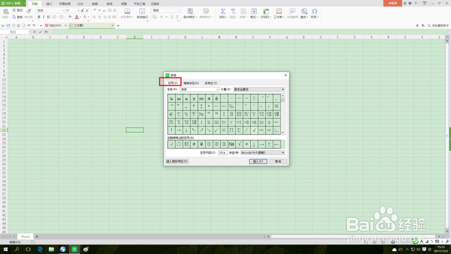The height and width of the screenshot is (254, 451).
Task: Click the Wrap Text (自动换行) icon
Action: tap(142, 11)
